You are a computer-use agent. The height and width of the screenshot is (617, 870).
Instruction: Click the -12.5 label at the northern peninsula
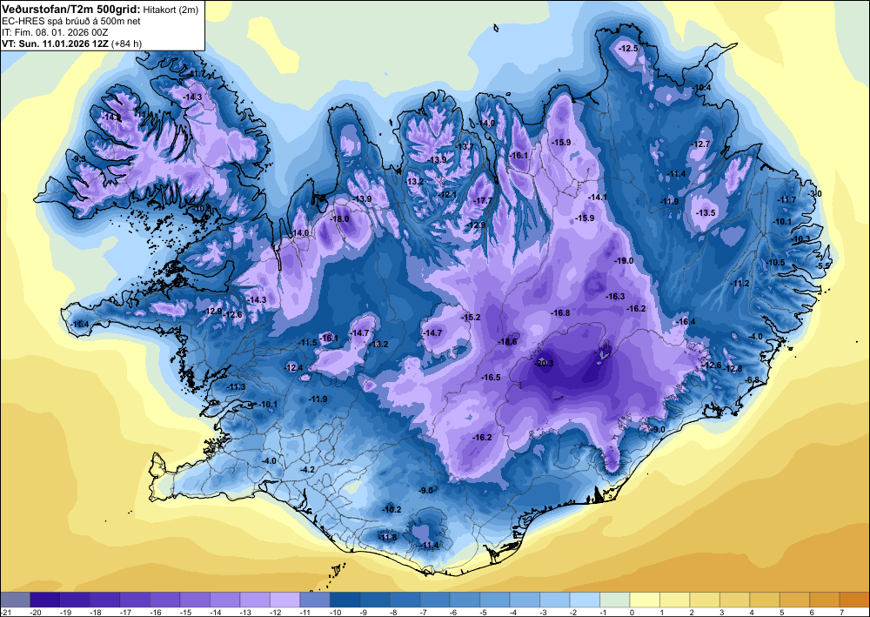(x=628, y=49)
